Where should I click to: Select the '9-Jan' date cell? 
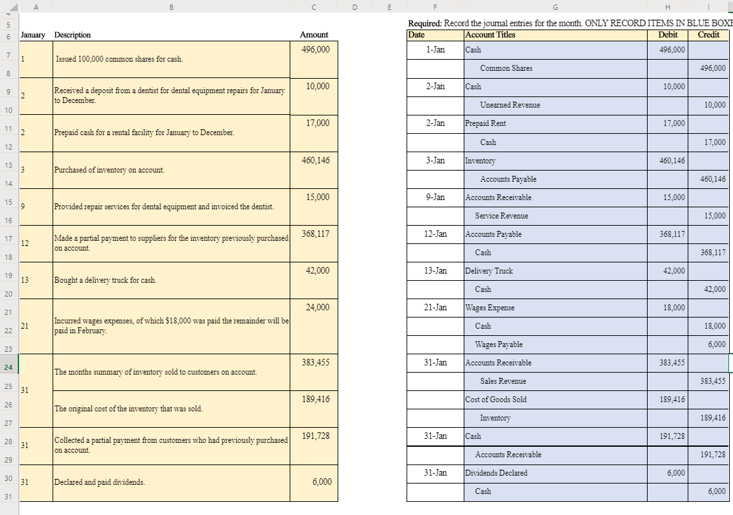435,197
